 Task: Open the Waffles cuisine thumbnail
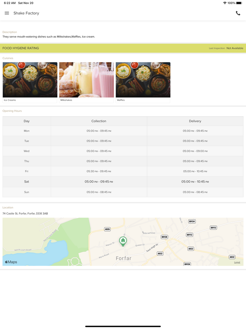point(143,82)
